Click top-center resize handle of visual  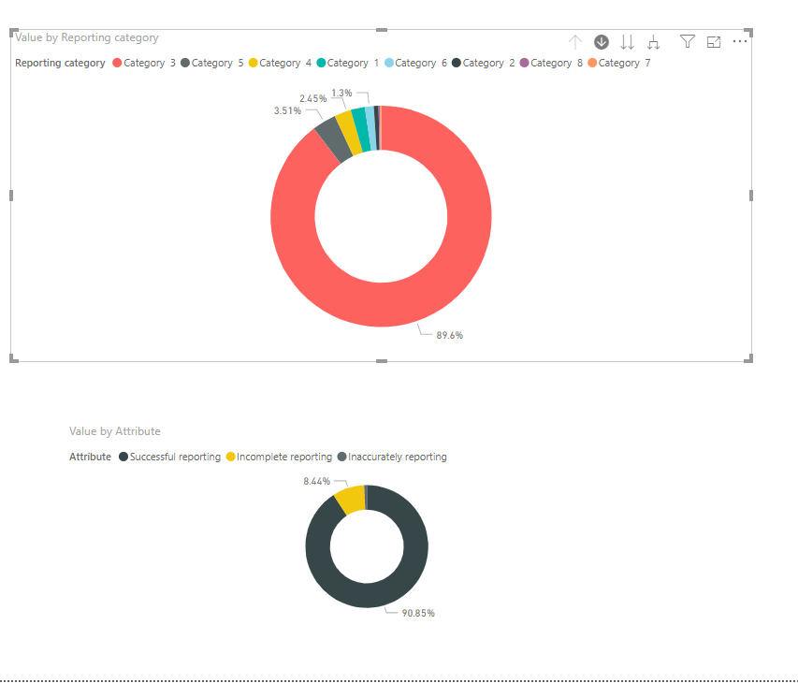pyautogui.click(x=381, y=30)
